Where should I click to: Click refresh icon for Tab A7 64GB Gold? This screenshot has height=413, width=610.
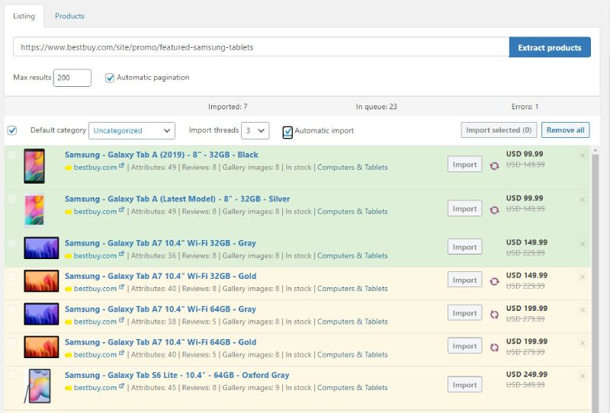[494, 347]
